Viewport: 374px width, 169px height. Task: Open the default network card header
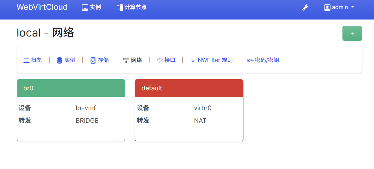pyautogui.click(x=189, y=88)
